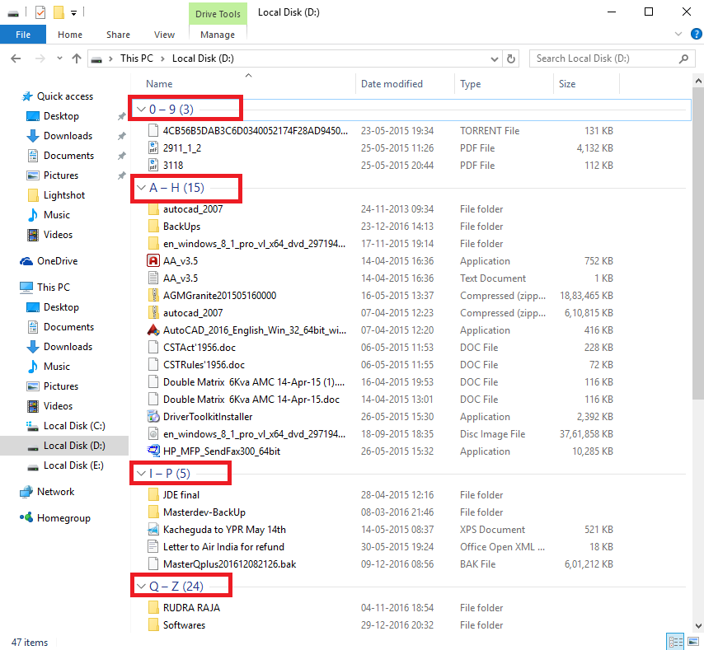
Task: Click the OneDrive cloud icon in sidebar
Action: click(28, 260)
